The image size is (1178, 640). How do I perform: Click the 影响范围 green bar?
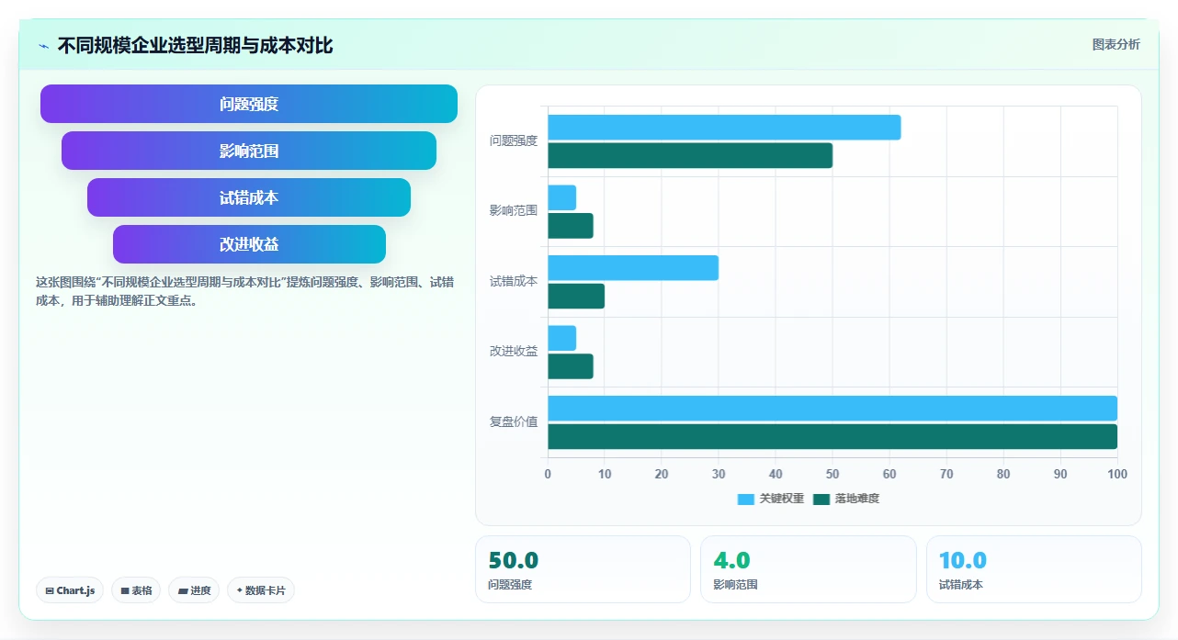click(571, 226)
